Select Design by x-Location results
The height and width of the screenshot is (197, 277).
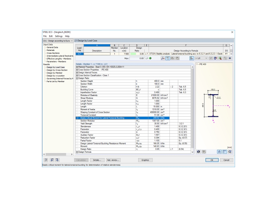point(55,76)
